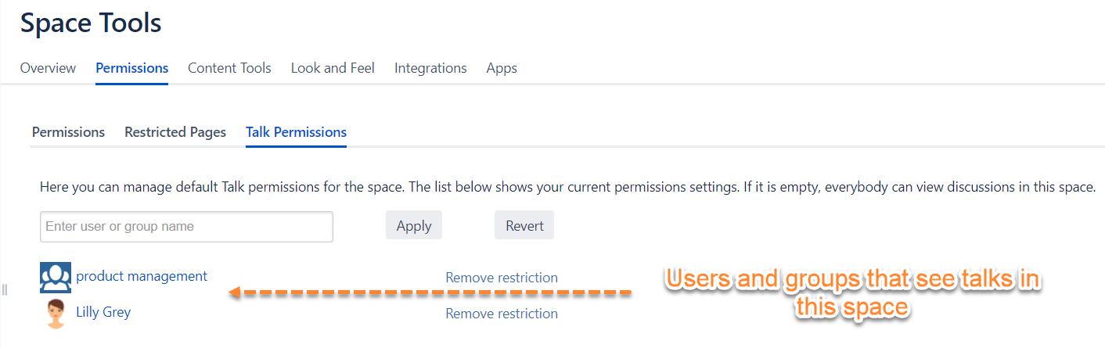This screenshot has height=348, width=1105.
Task: Open the Restricted Pages sub-tab
Action: (x=175, y=132)
